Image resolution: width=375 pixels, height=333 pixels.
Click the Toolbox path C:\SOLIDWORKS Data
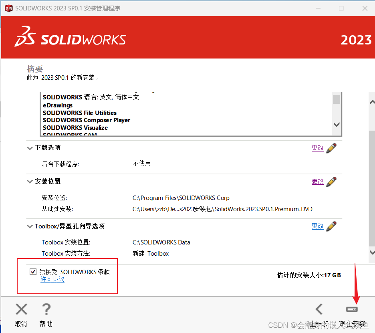click(x=161, y=242)
